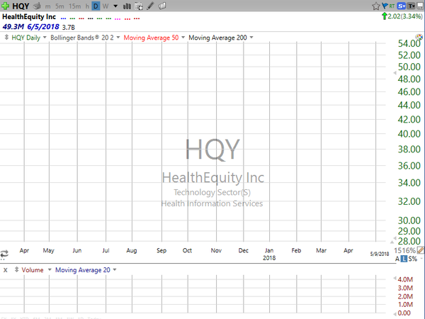Screen dimensions: 425x319
Task: Click the magenta dotted indicator value
Action: point(118,18)
